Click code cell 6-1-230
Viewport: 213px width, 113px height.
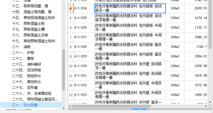tap(84, 66)
